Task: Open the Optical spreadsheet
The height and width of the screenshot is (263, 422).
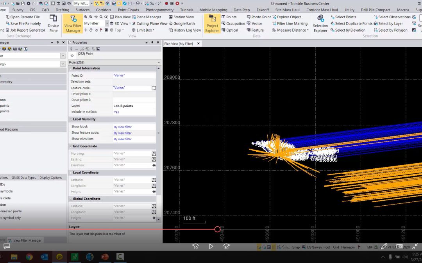Action: click(x=230, y=30)
